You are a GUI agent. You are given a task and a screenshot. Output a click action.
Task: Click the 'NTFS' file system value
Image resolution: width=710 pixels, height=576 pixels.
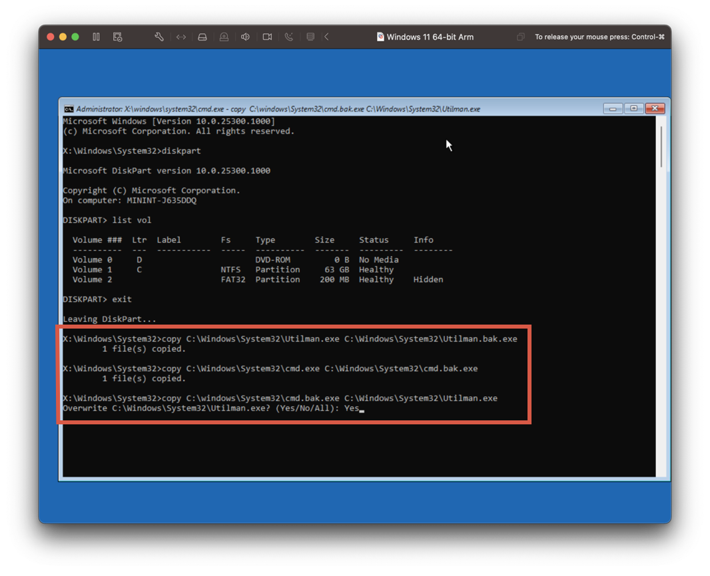coord(230,270)
